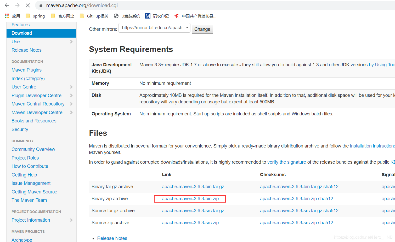Open the installation instructions link

(372, 146)
